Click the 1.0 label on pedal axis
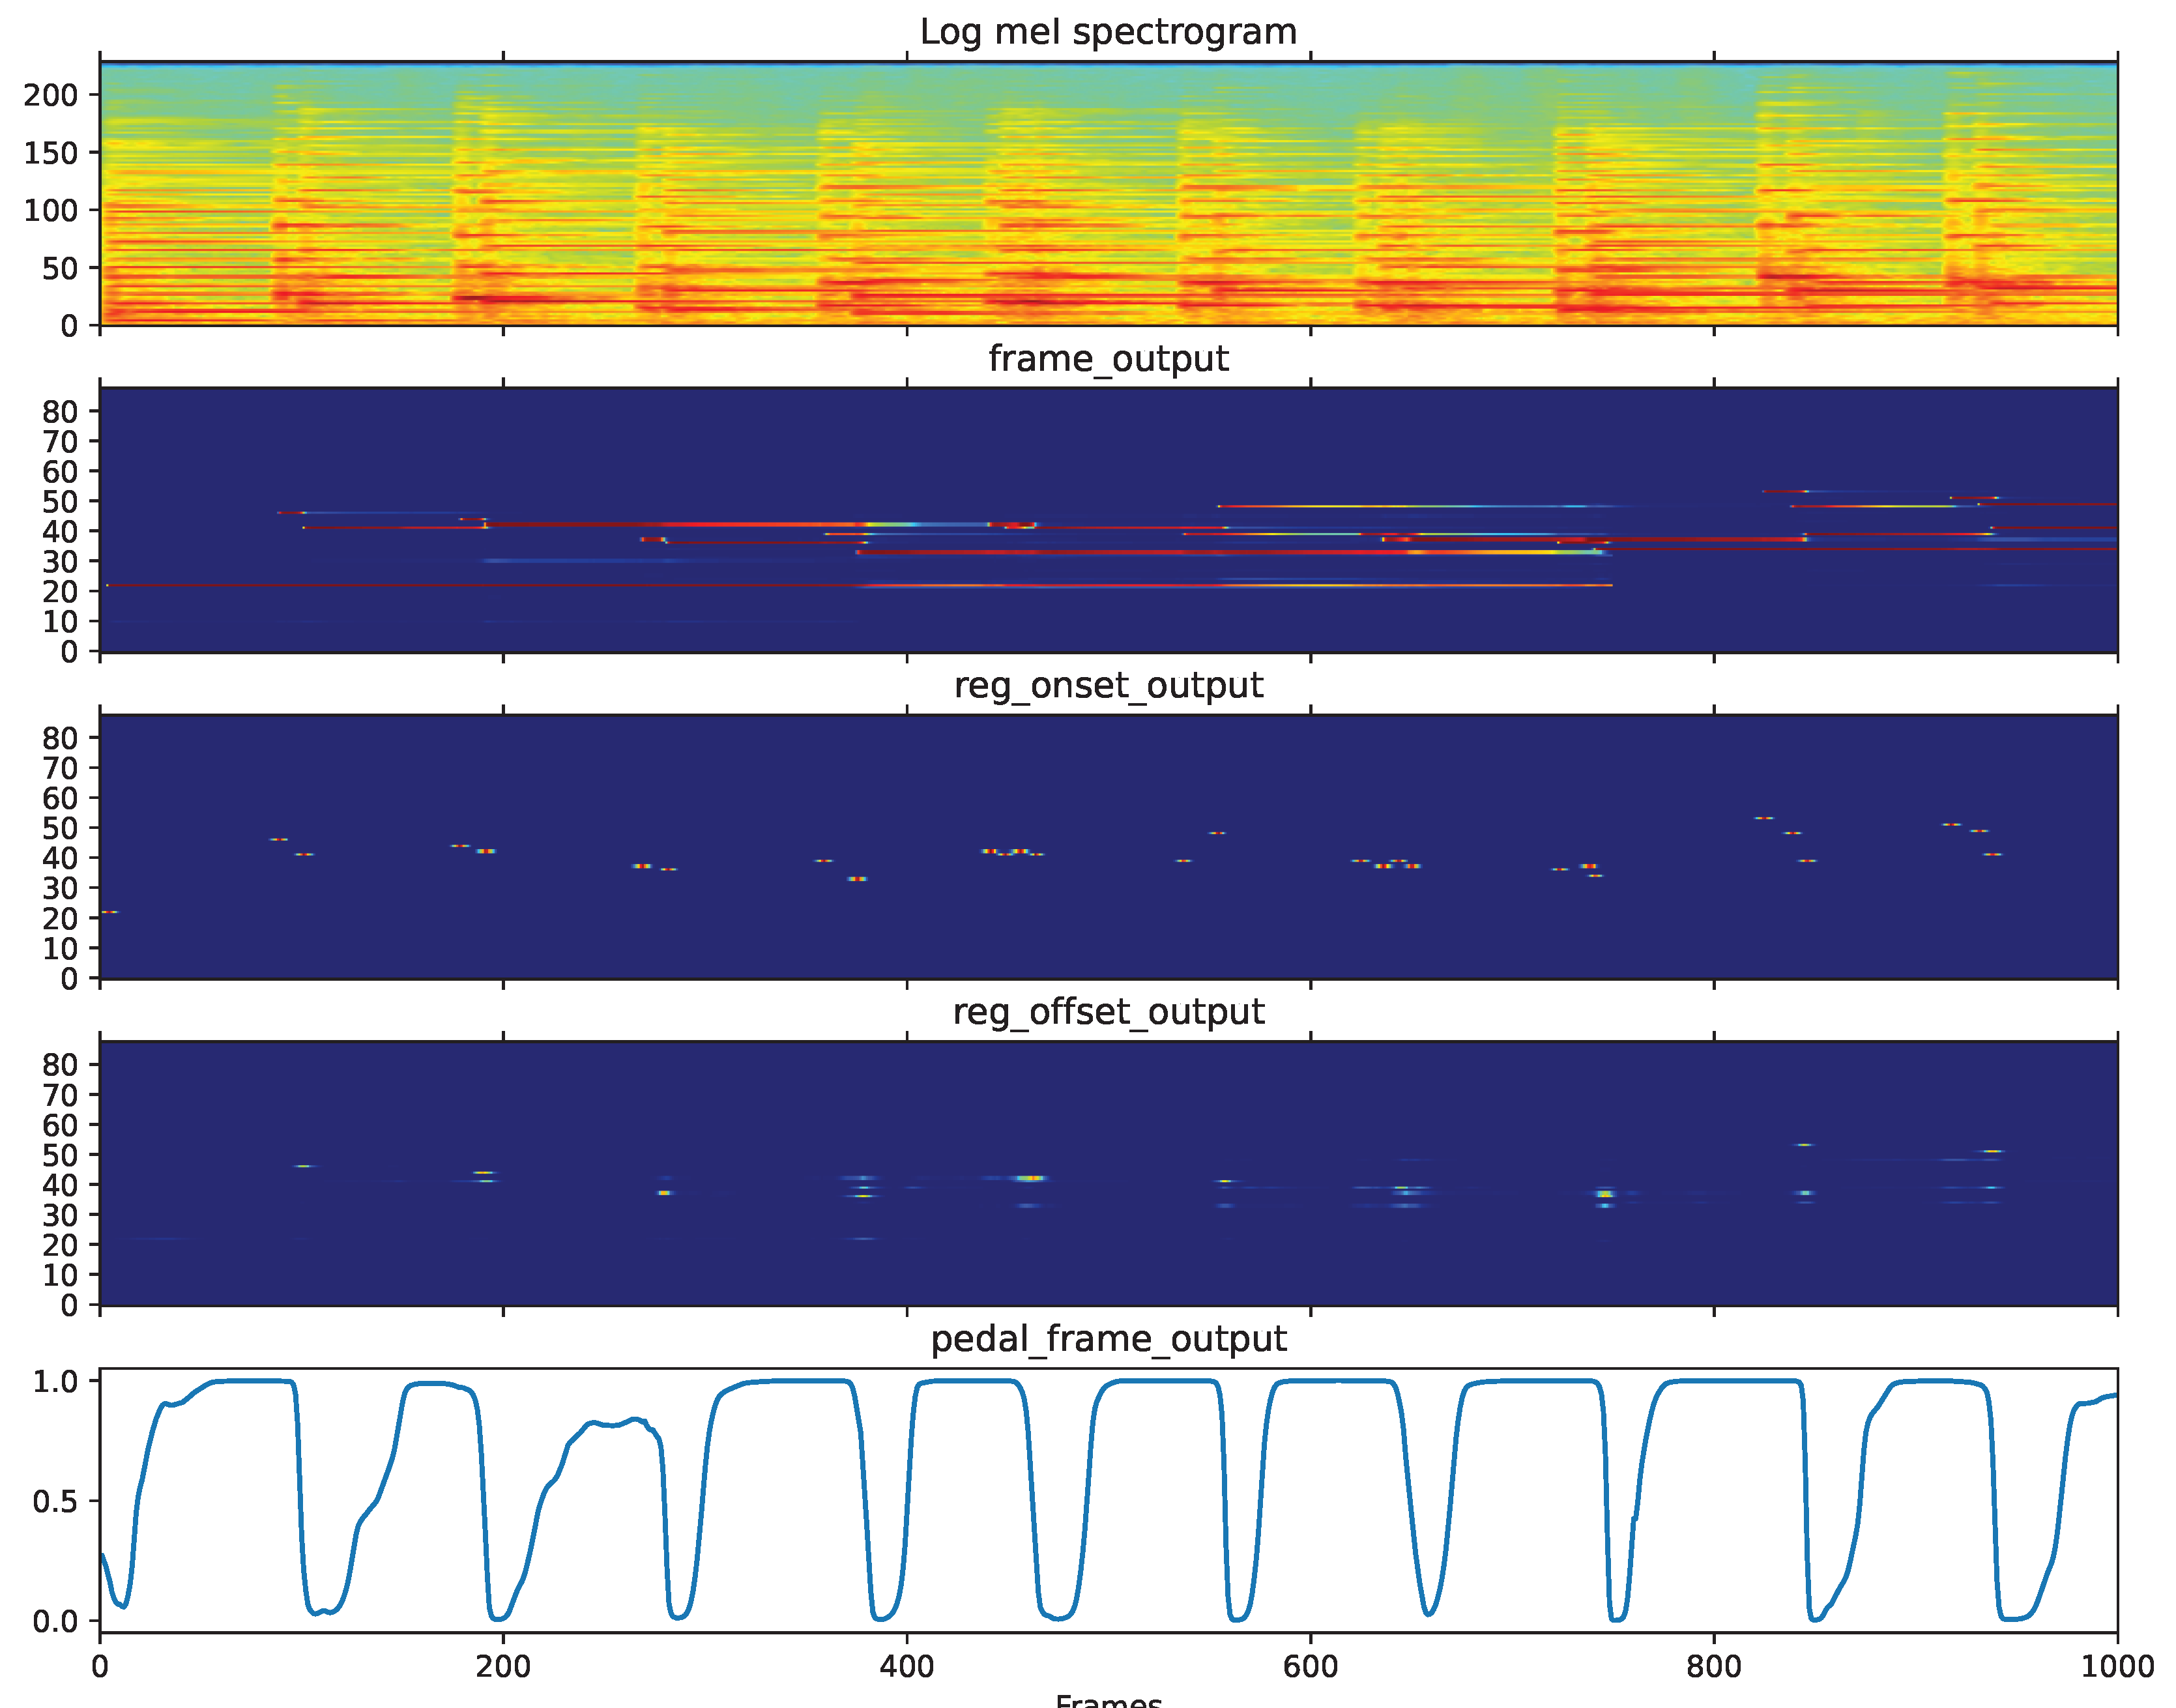The image size is (2176, 1708). [55, 1381]
